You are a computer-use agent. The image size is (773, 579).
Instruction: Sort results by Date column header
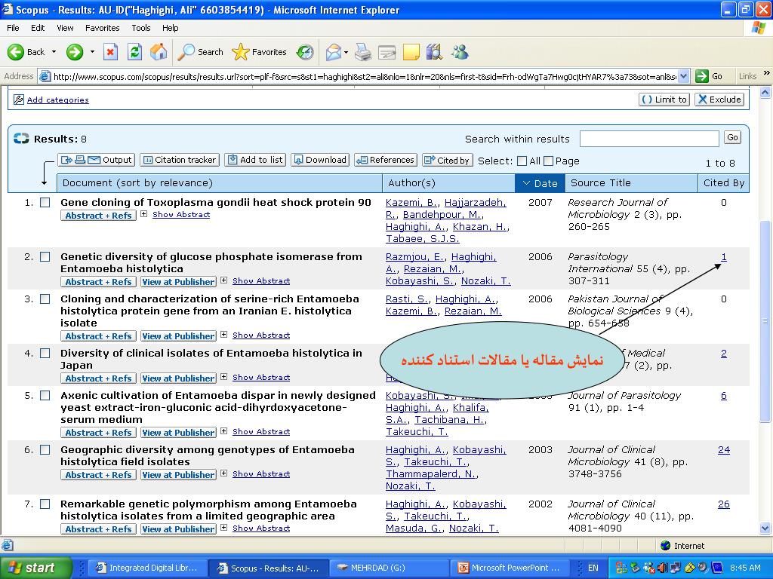[539, 183]
